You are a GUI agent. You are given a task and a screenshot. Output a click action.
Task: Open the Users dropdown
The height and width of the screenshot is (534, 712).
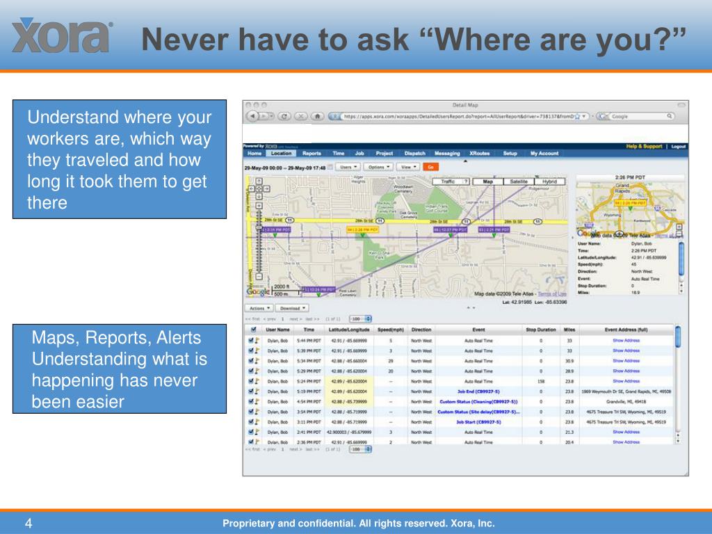pyautogui.click(x=348, y=167)
